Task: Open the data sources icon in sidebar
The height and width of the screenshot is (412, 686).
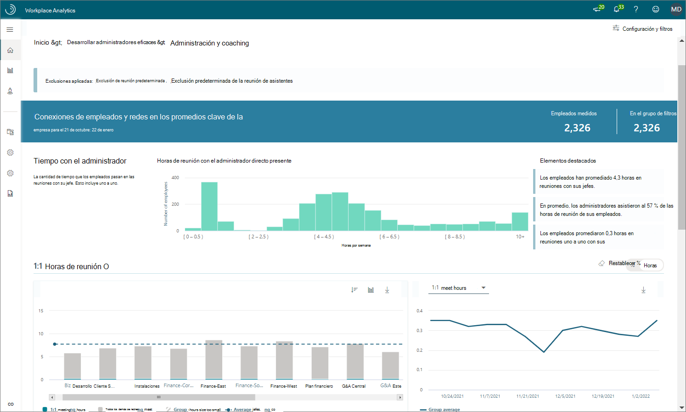Action: 10,132
